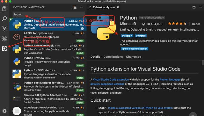Image resolution: width=204 pixels, height=116 pixels.
Task: Open the Debug view in activity bar
Action: [x=4, y=38]
